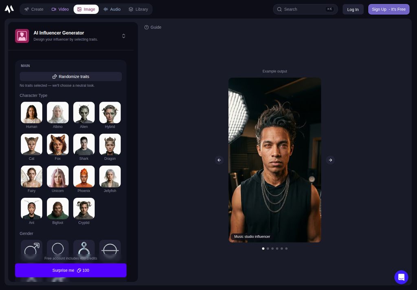
Task: Jump to the sixth carousel dot
Action: coord(286,248)
